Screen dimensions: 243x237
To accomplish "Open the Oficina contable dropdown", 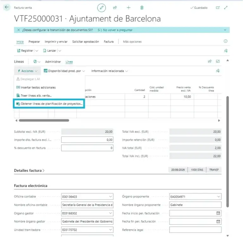I will 110,197.
